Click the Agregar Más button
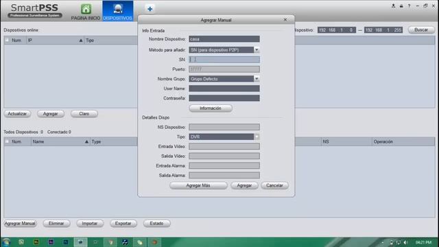Image resolution: width=439 pixels, height=247 pixels. (x=198, y=185)
